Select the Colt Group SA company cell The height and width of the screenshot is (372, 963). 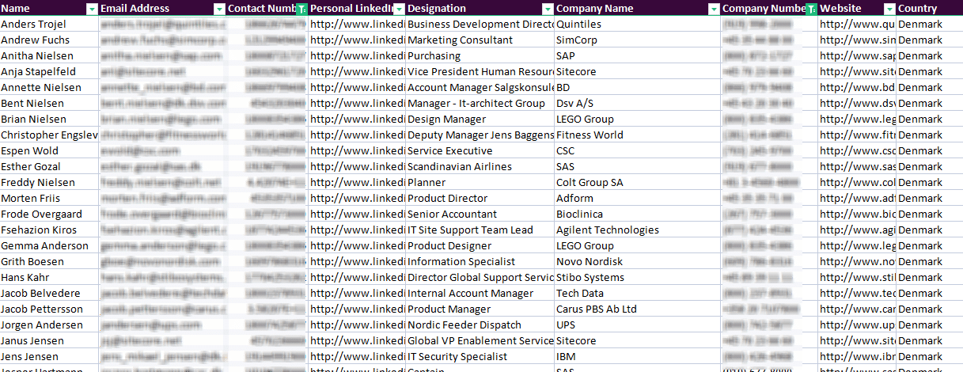click(x=638, y=183)
